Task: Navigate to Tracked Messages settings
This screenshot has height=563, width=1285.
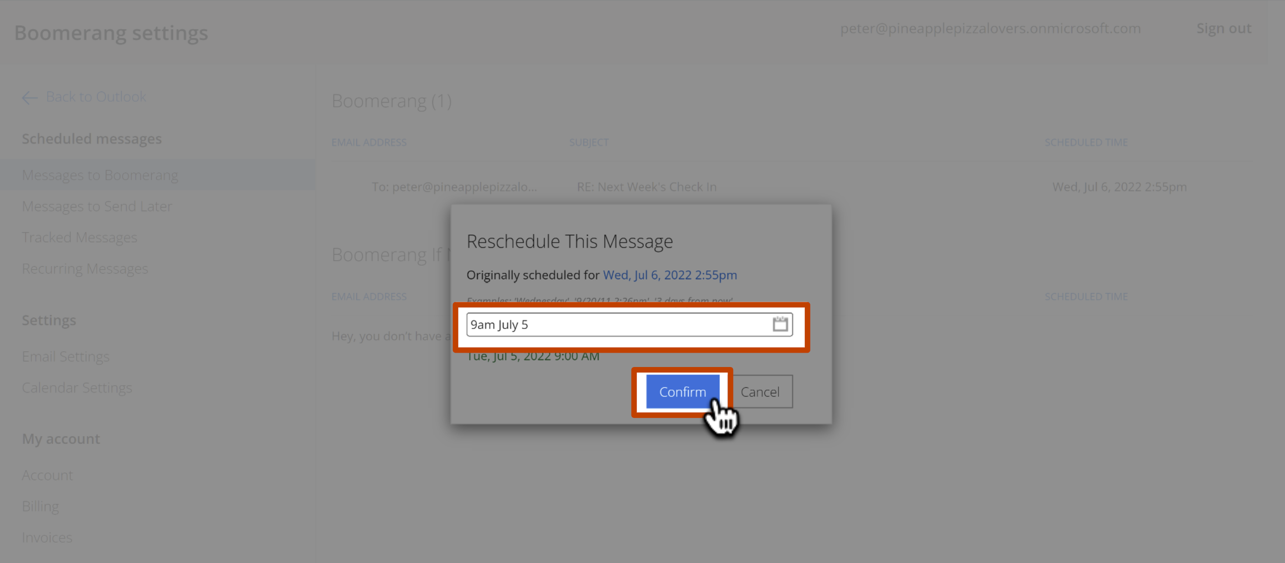Action: [x=80, y=237]
